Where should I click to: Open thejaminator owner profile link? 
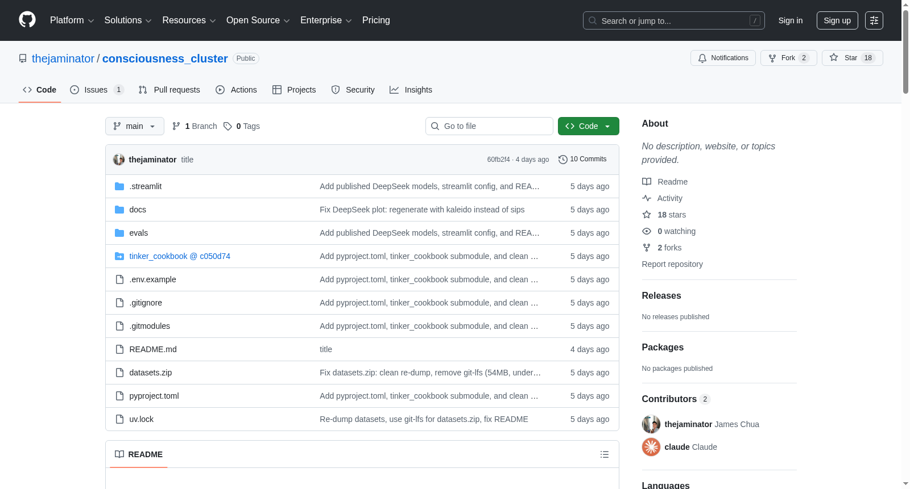point(63,58)
